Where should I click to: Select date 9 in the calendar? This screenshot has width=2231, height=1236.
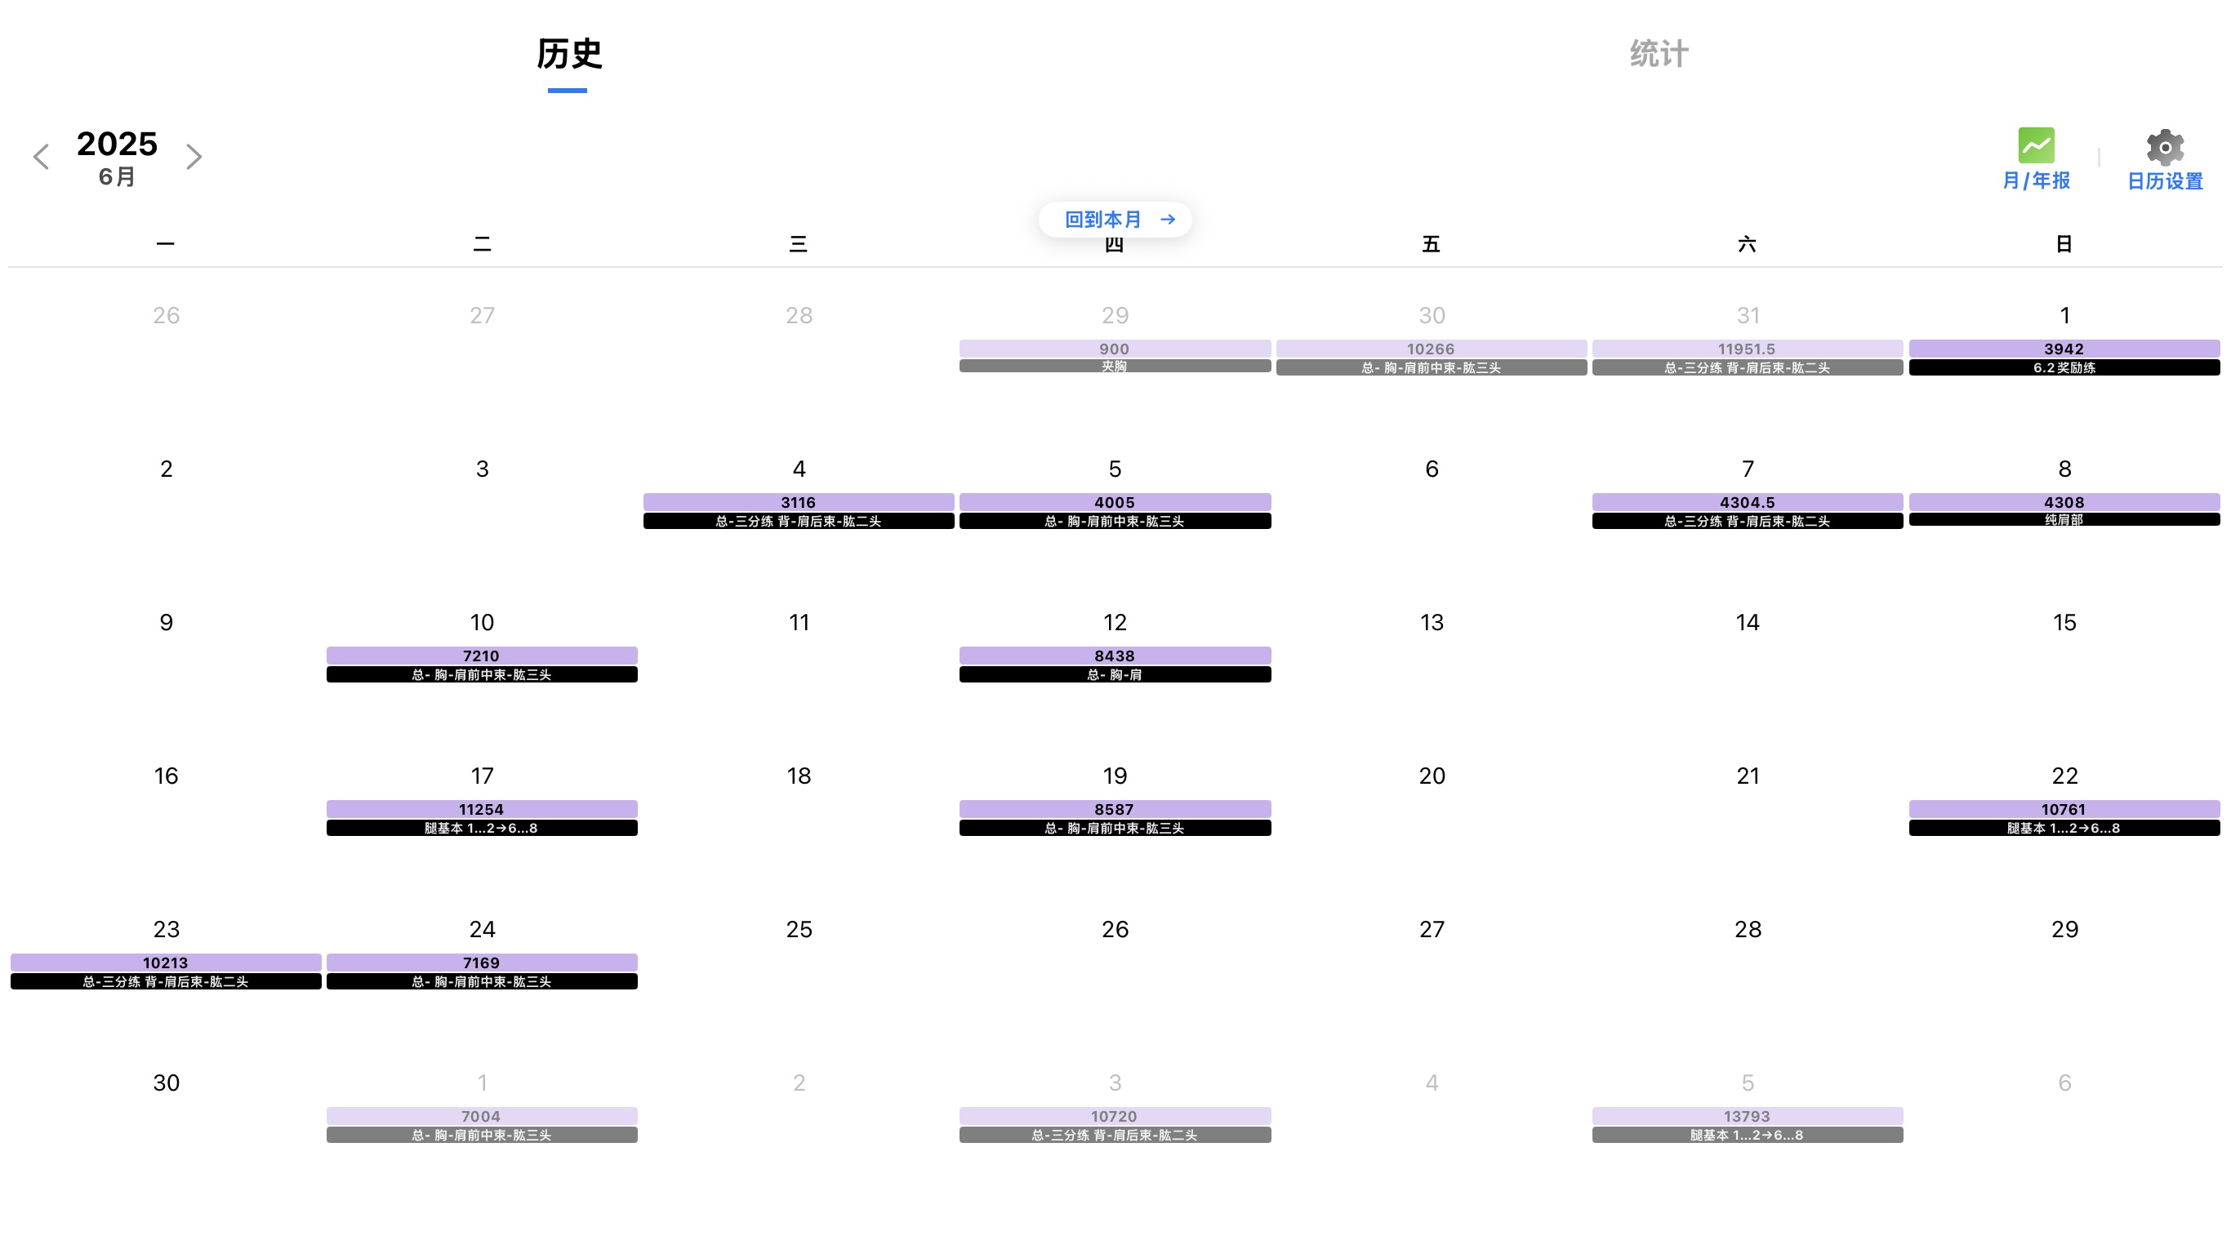(166, 622)
